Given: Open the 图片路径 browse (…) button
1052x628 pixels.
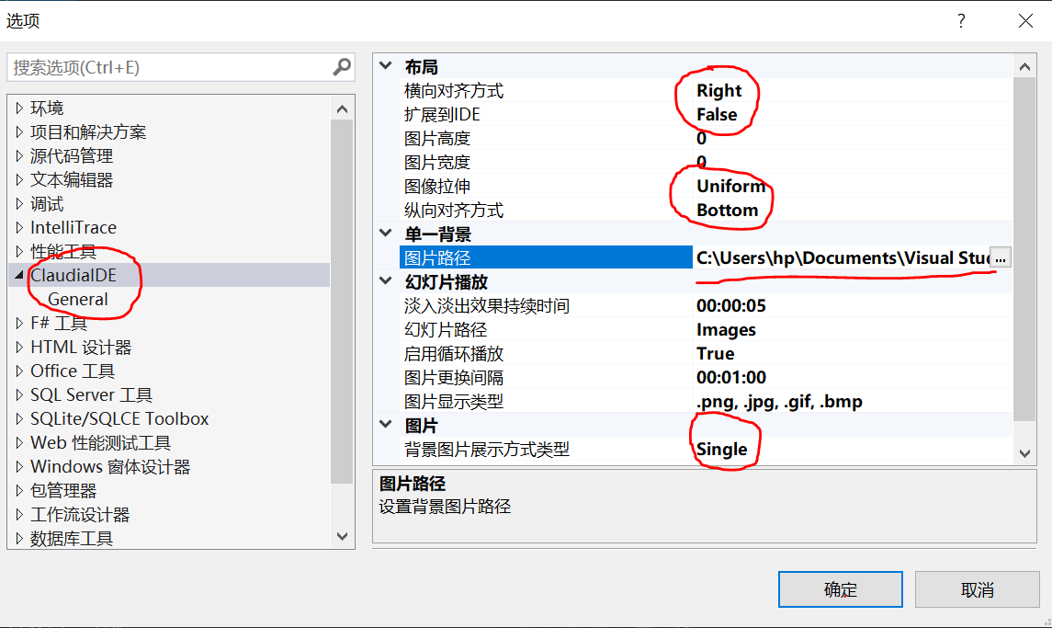Looking at the screenshot, I should 999,257.
